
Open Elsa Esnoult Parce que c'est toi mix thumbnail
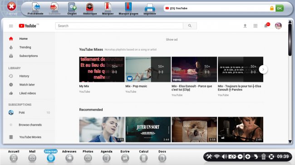click(x=194, y=69)
